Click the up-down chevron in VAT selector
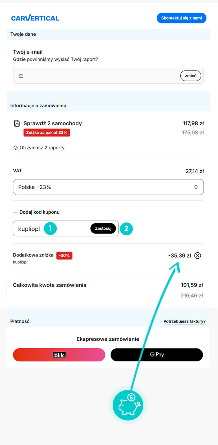The image size is (218, 445). point(196,187)
